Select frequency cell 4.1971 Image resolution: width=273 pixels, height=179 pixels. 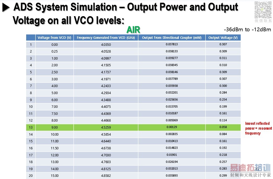coord(106,79)
